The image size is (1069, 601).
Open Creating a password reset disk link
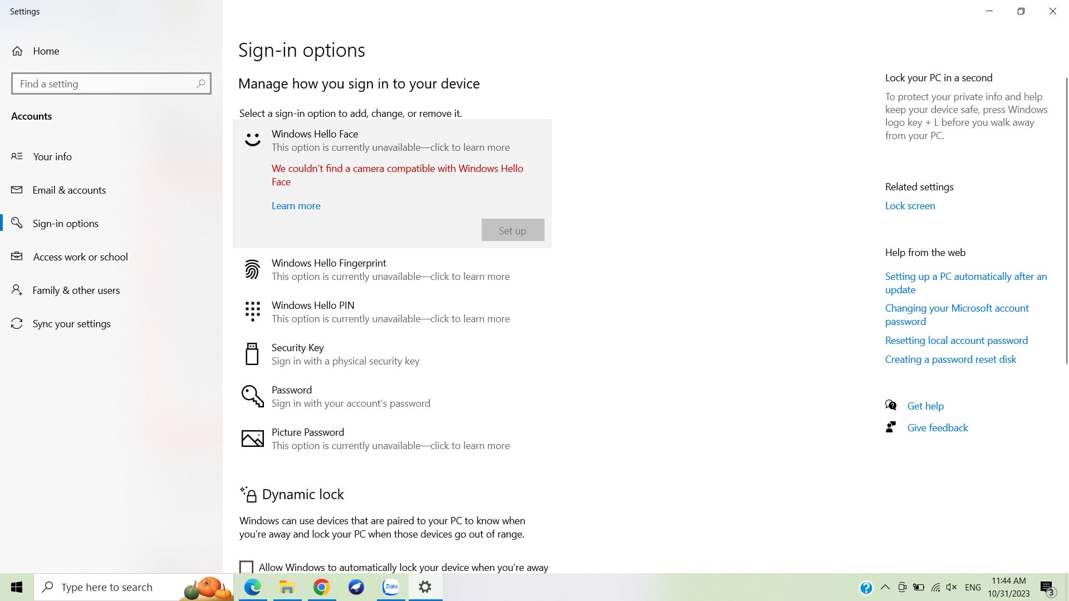point(950,359)
